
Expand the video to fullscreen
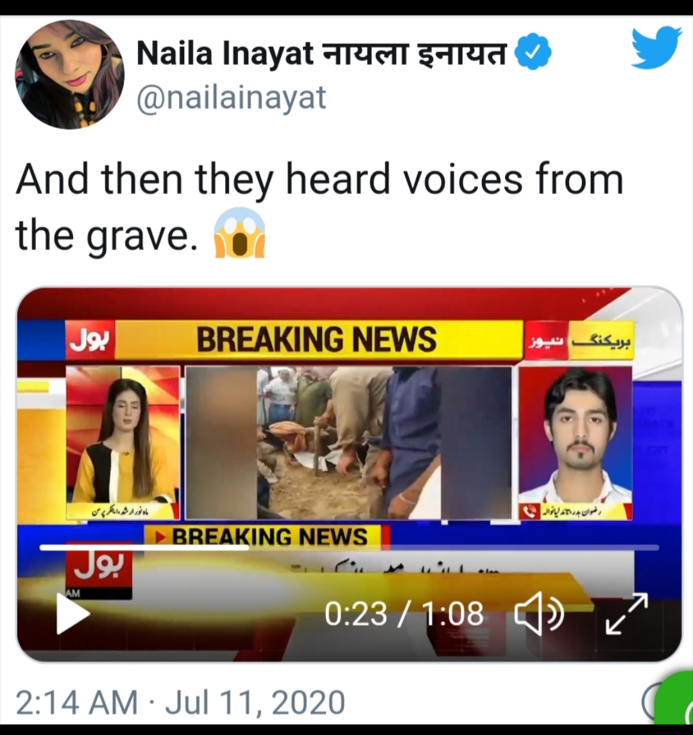(627, 614)
